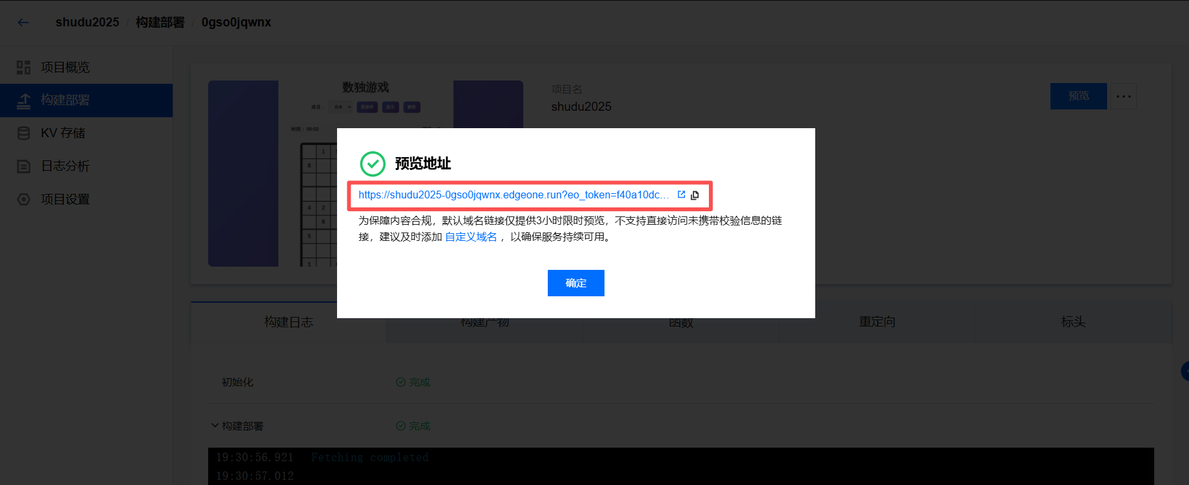Click the 构建部署 完成 status icon
The width and height of the screenshot is (1189, 485).
click(401, 426)
